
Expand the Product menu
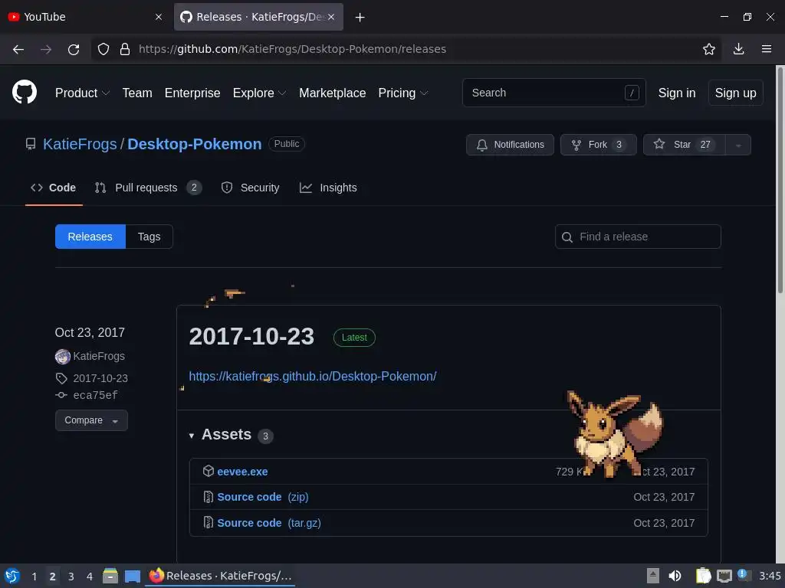pyautogui.click(x=82, y=93)
